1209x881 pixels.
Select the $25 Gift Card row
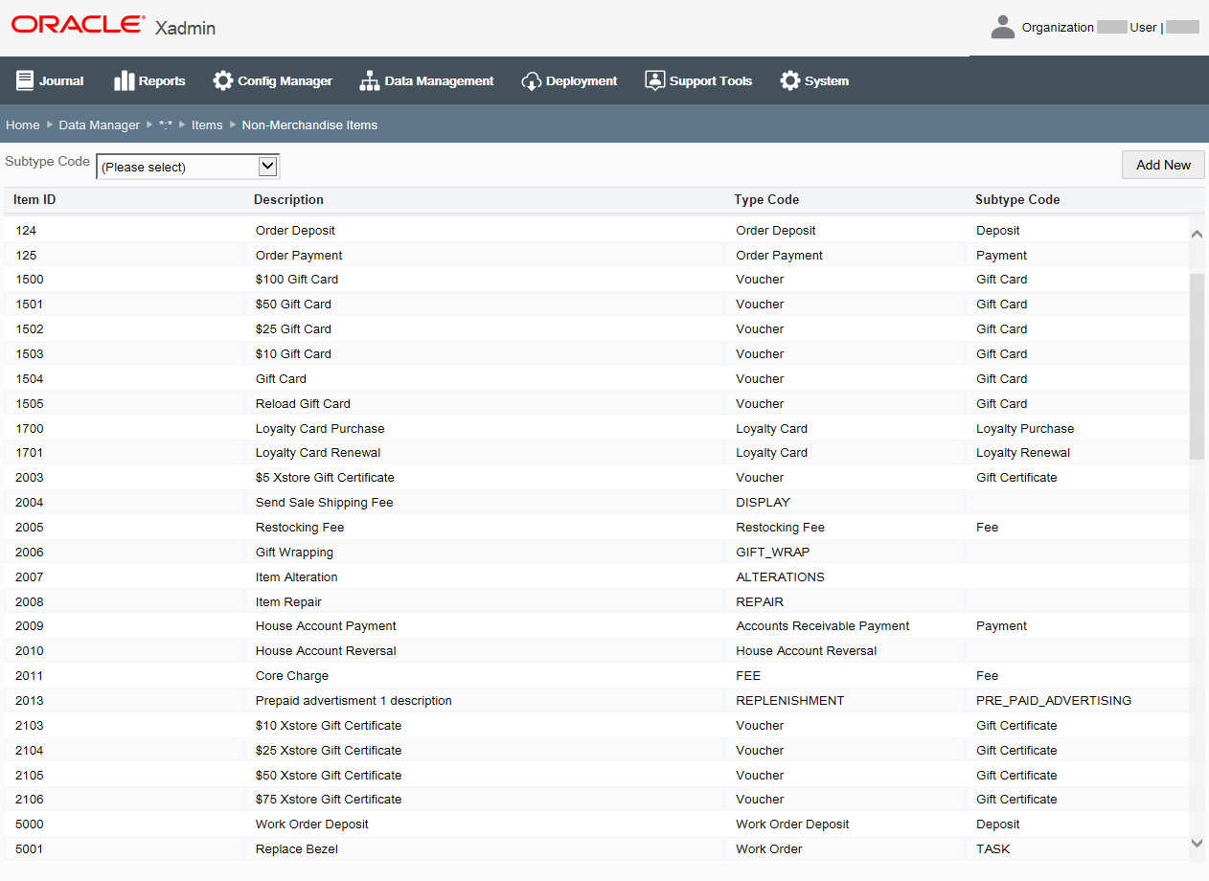pyautogui.click(x=596, y=329)
